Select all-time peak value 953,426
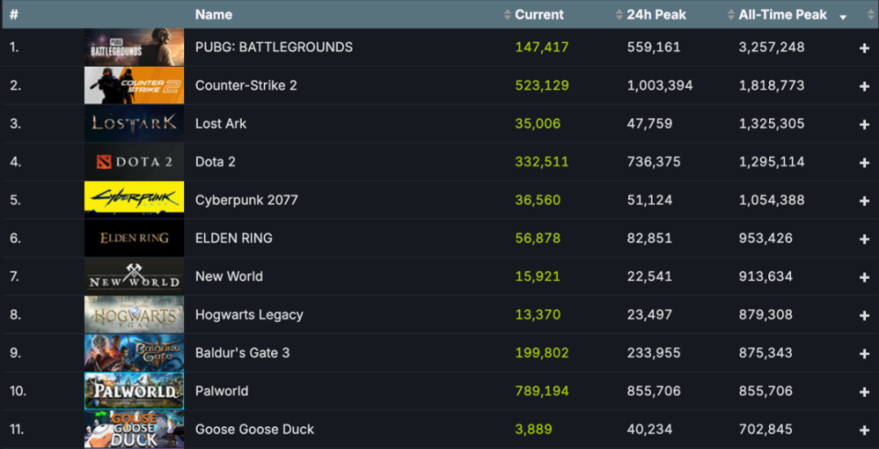 (765, 238)
